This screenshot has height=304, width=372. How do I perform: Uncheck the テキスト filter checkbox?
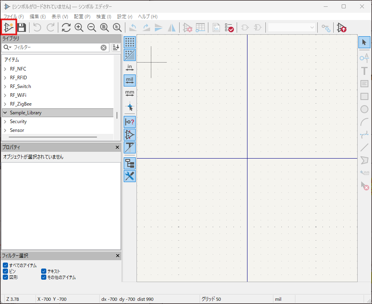pyautogui.click(x=44, y=271)
